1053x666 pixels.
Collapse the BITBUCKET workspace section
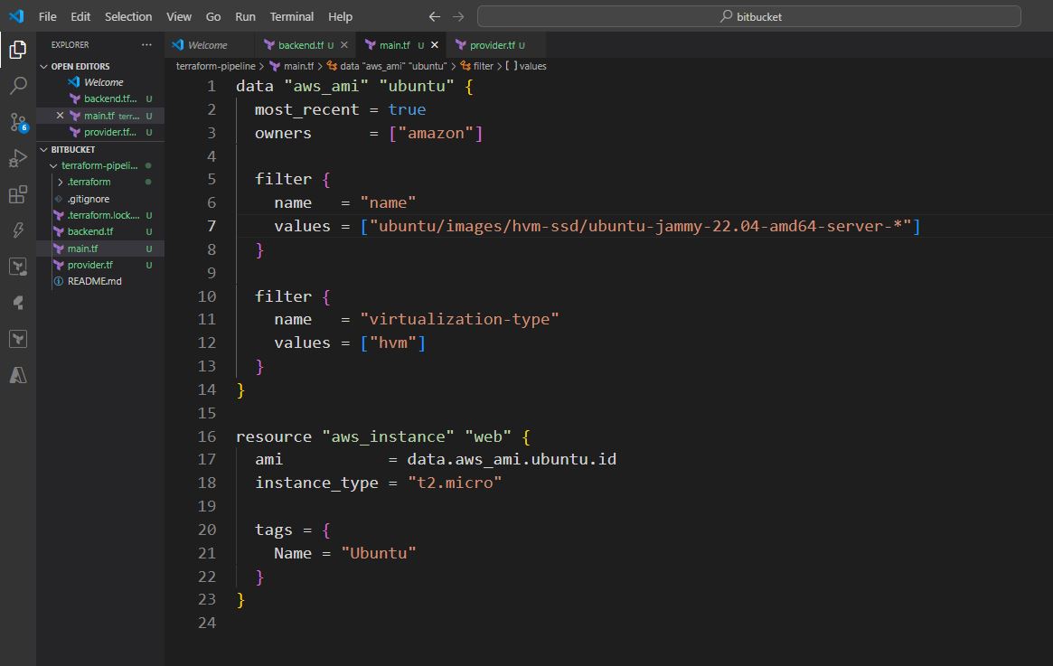pos(44,149)
